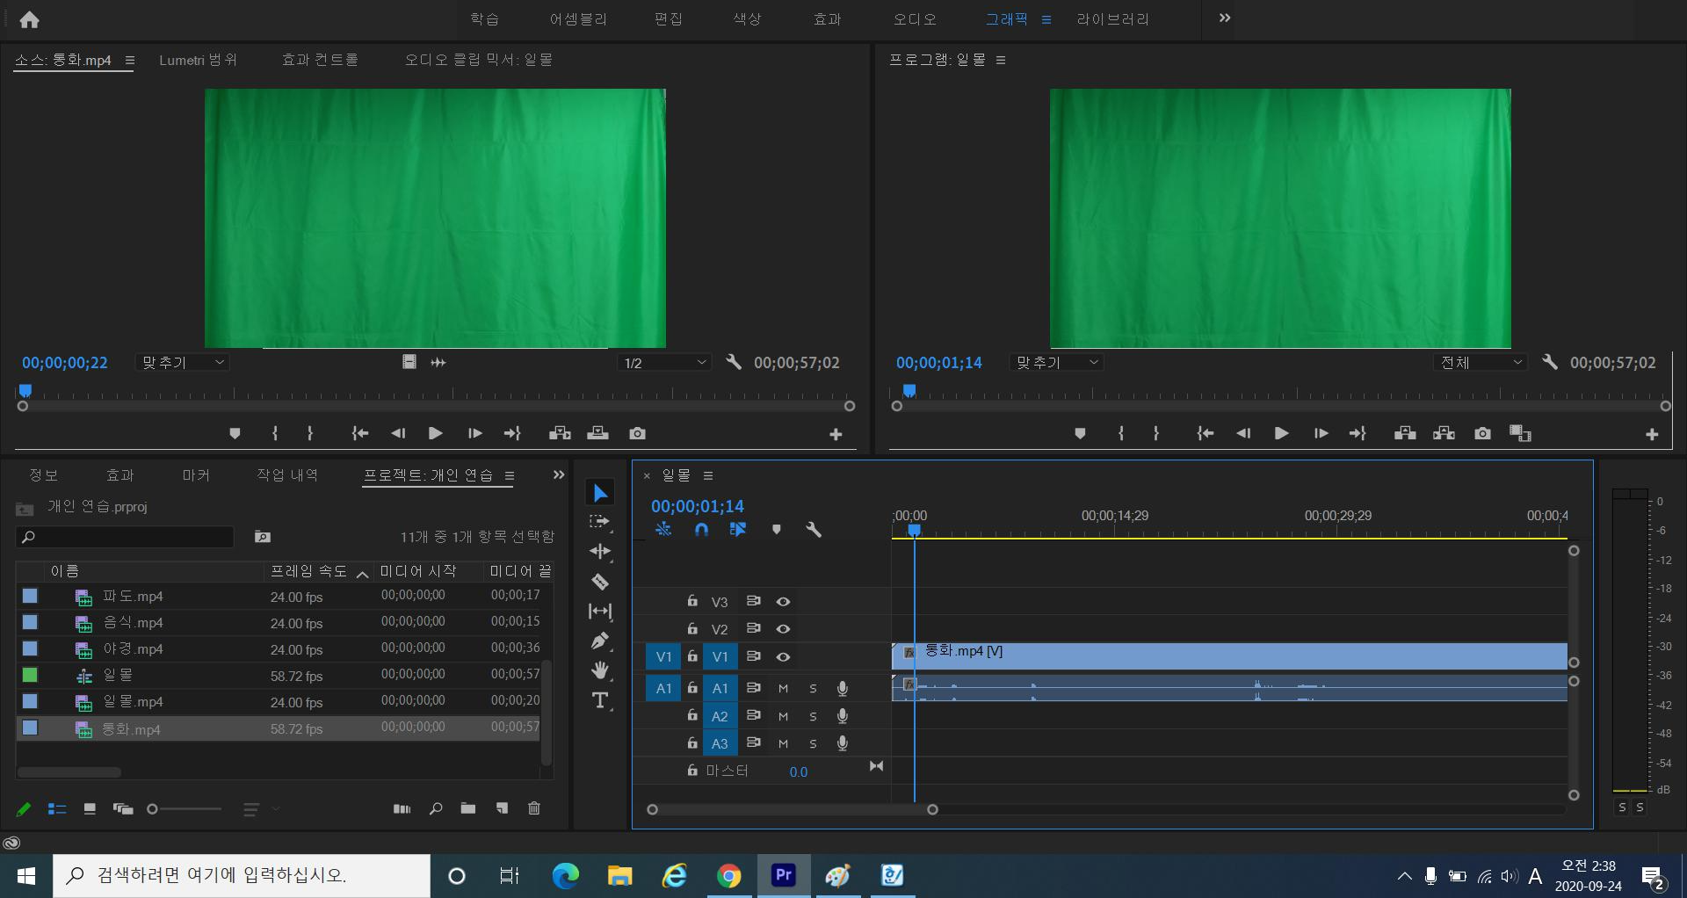Viewport: 1687px width, 898px height.
Task: Mute the A1 audio track
Action: (x=783, y=689)
